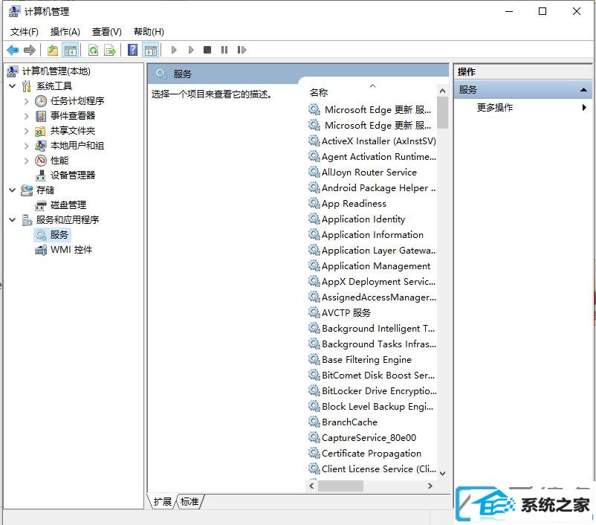Viewport: 596px width, 525px height.
Task: Open Help via the question mark icon
Action: [x=133, y=50]
